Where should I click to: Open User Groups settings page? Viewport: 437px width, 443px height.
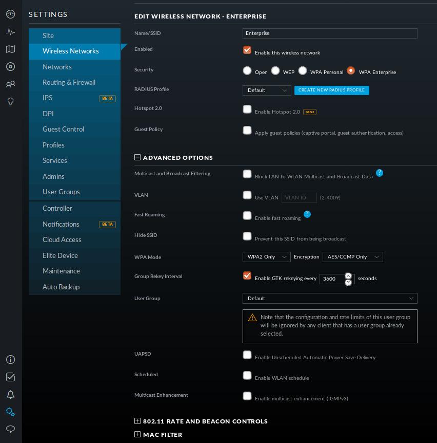74,192
